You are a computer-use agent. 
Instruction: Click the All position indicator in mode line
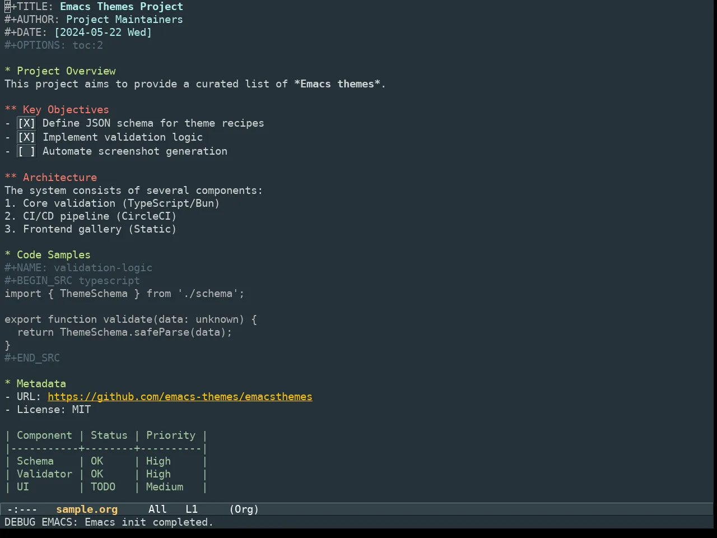tap(157, 509)
